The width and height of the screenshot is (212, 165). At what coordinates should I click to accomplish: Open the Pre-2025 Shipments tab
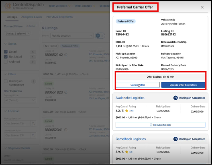click(x=59, y=17)
